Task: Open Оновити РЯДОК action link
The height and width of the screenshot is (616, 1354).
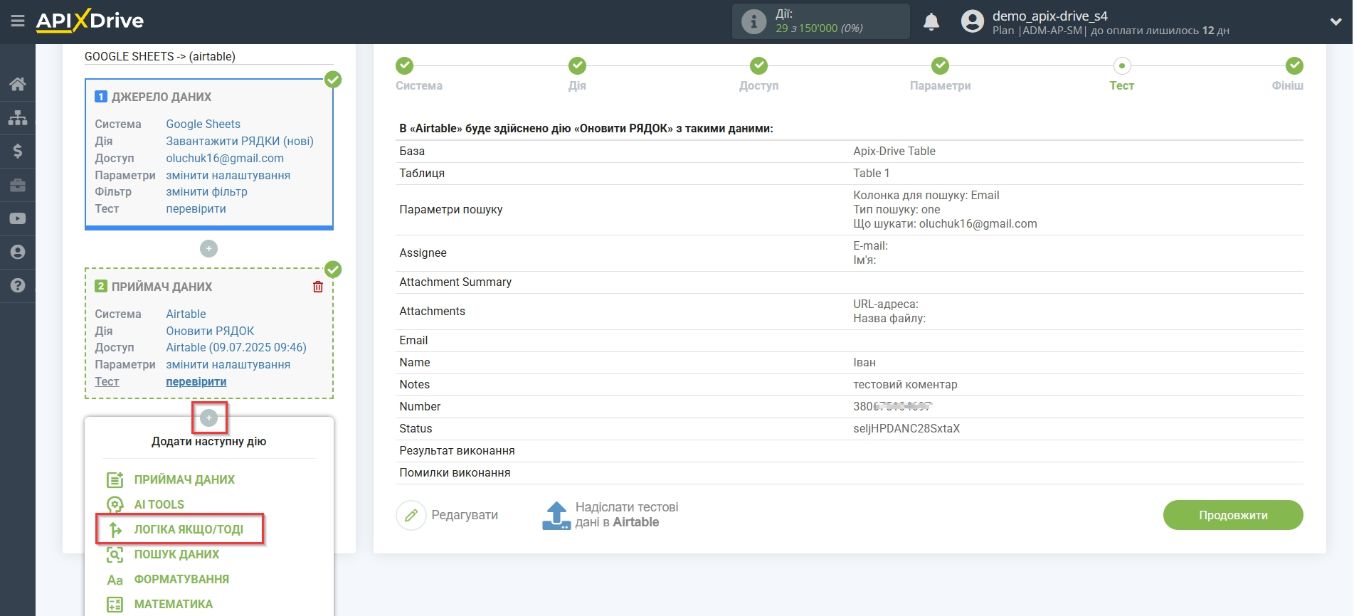Action: click(x=210, y=331)
